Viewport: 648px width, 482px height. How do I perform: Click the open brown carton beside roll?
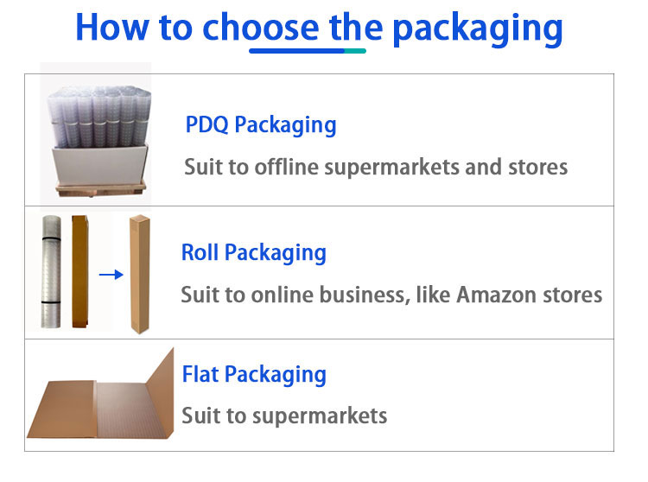click(x=80, y=271)
